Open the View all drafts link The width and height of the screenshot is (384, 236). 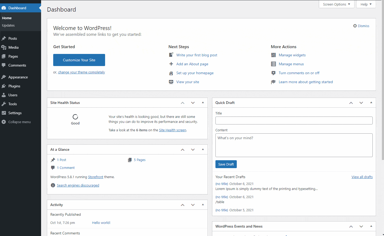tap(362, 177)
